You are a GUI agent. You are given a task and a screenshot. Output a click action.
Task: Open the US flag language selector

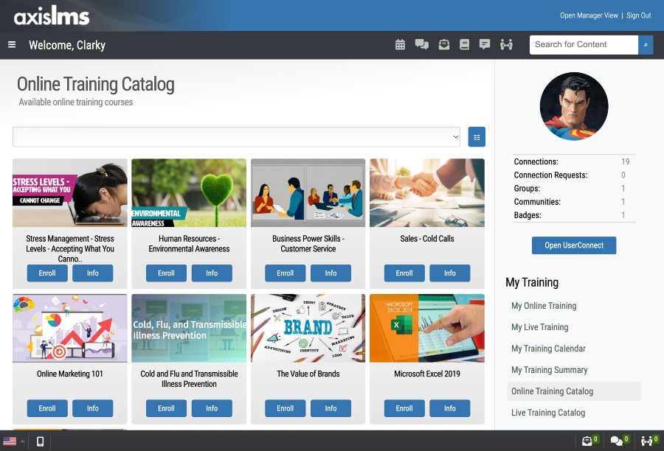(10, 441)
